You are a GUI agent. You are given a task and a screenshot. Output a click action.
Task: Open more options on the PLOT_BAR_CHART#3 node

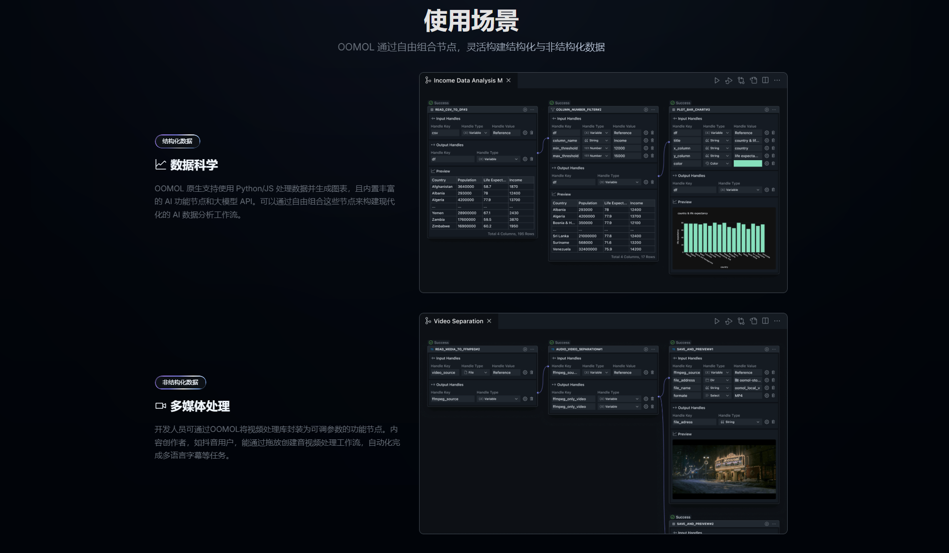click(x=774, y=110)
